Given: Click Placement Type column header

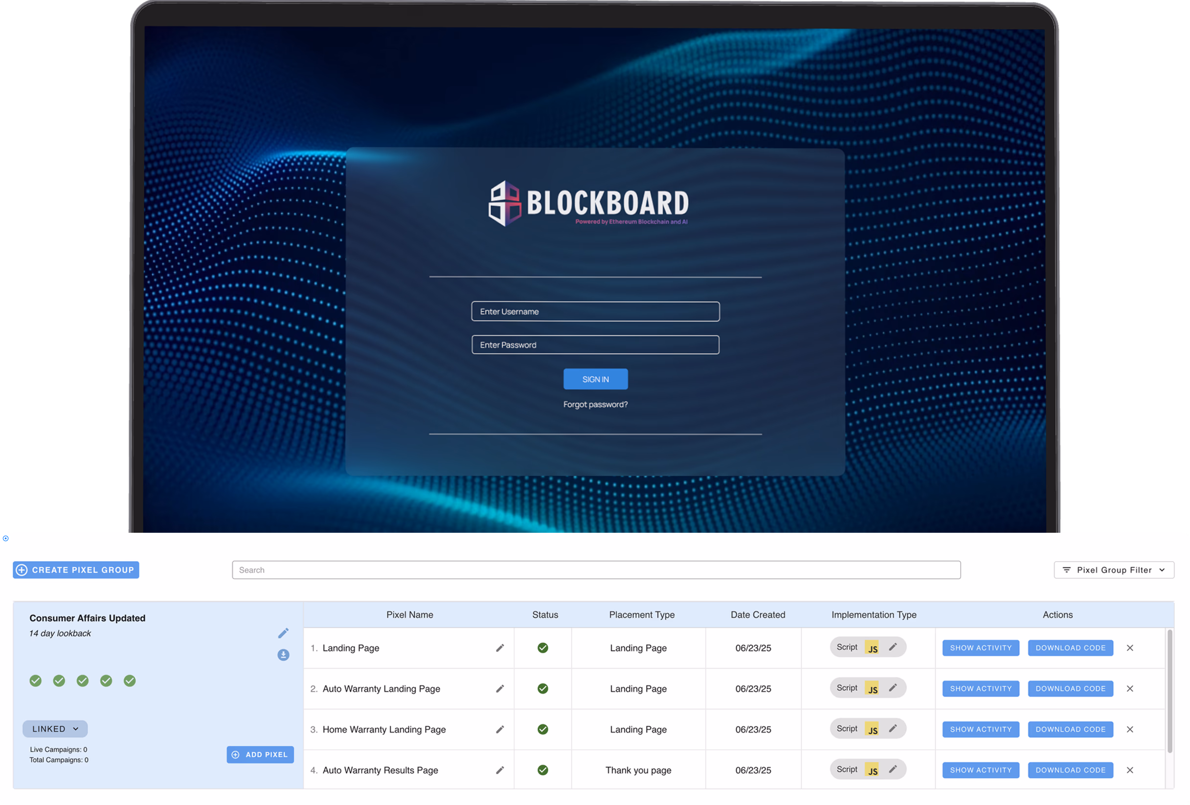Looking at the screenshot, I should [x=642, y=614].
